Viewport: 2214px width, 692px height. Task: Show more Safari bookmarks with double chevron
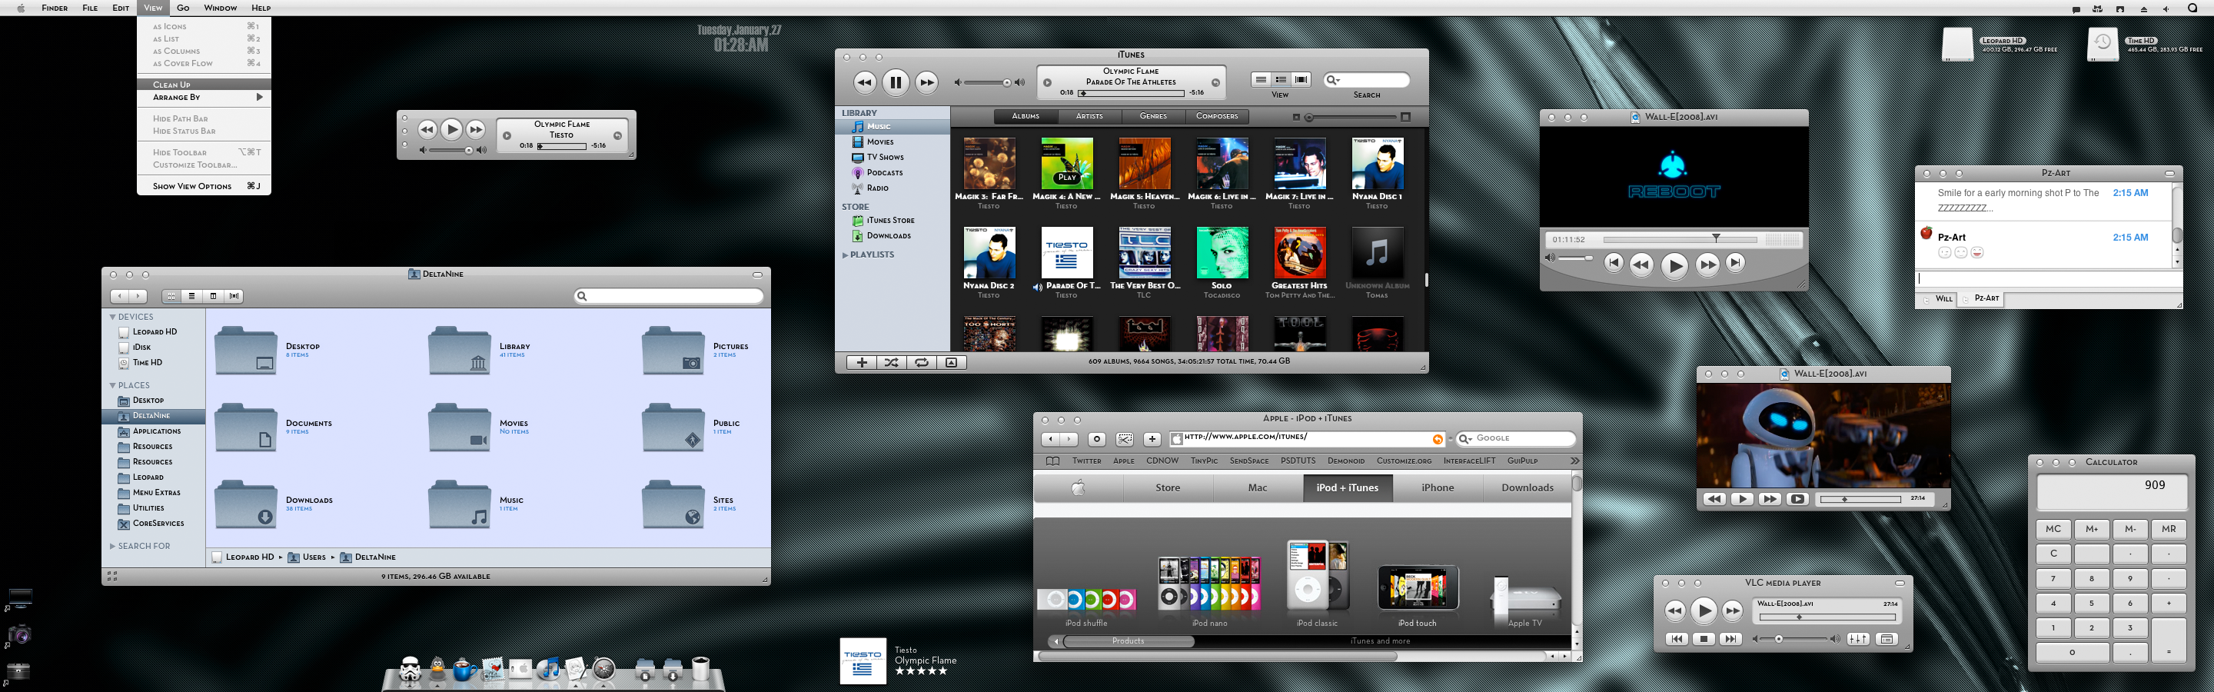pyautogui.click(x=1574, y=461)
